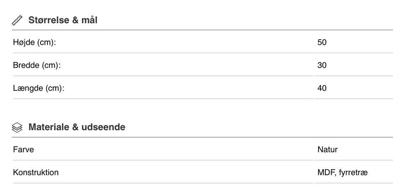Click the Konstruktion label
The image size is (393, 196).
36,172
